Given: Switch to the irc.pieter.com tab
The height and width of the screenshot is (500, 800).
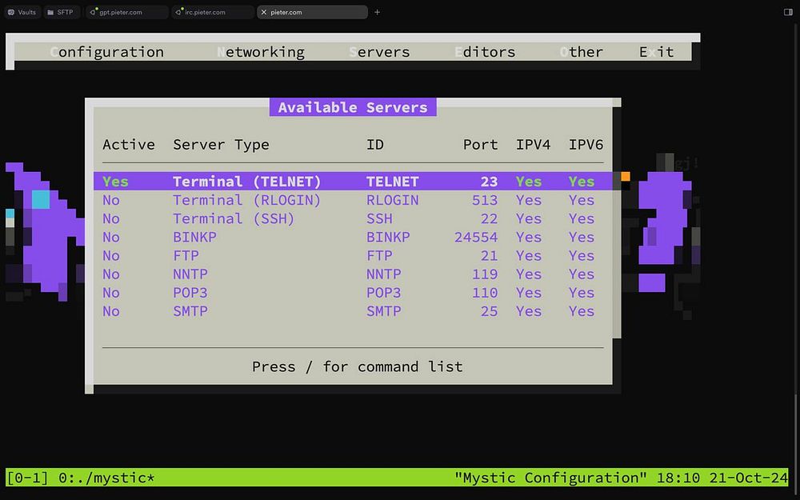Looking at the screenshot, I should [212, 12].
